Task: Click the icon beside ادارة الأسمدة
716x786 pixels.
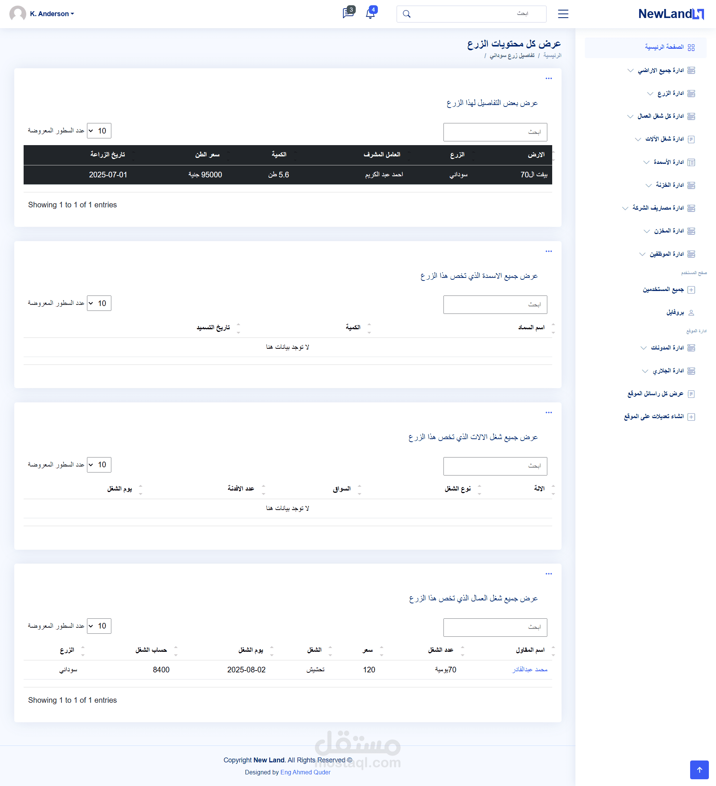Action: [691, 162]
